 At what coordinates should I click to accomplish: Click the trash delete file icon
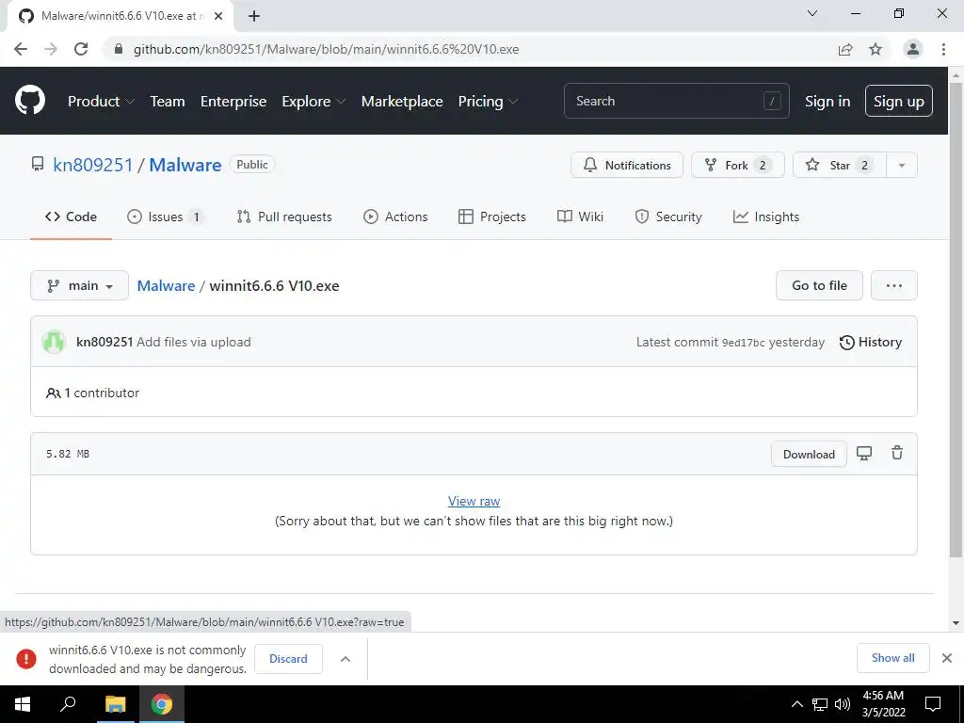(897, 453)
